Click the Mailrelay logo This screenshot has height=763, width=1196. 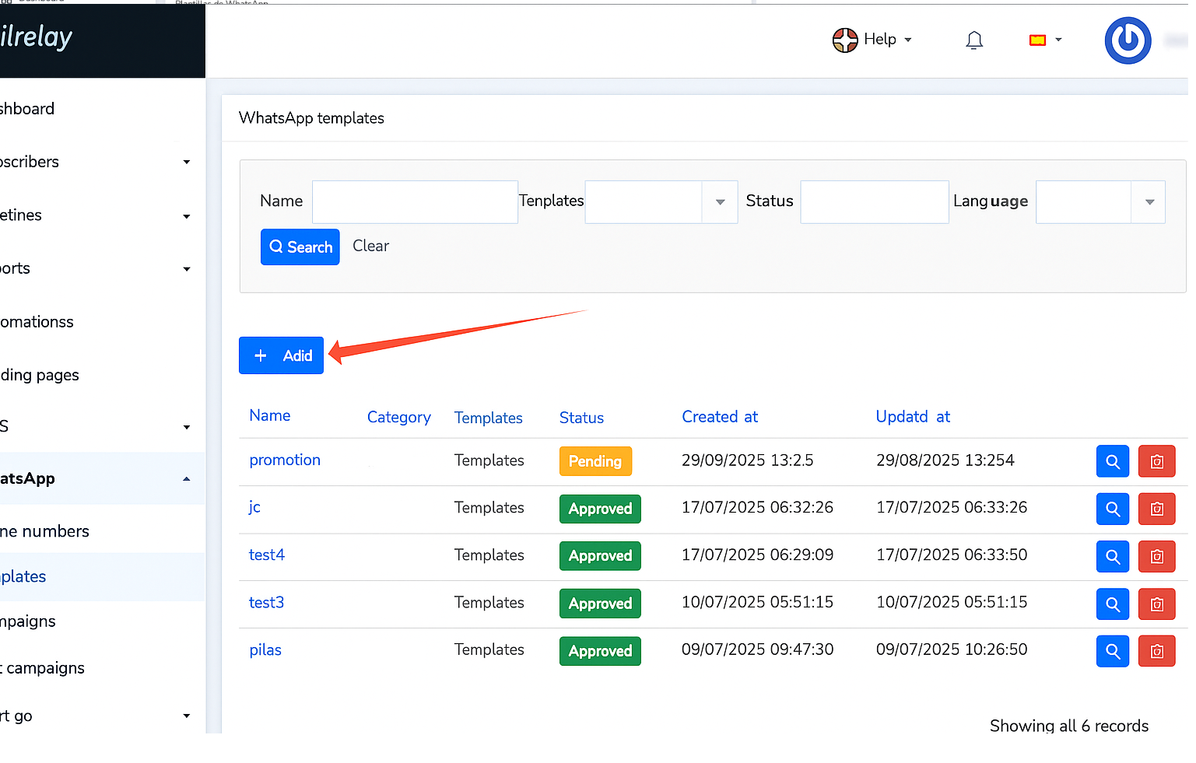pyautogui.click(x=37, y=37)
